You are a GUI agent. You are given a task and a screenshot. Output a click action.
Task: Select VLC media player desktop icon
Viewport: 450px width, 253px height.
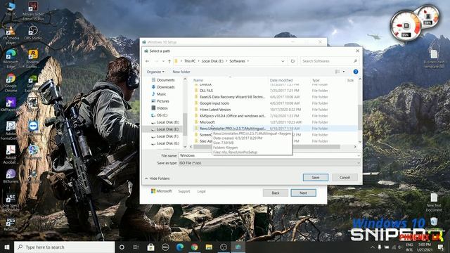(x=11, y=35)
